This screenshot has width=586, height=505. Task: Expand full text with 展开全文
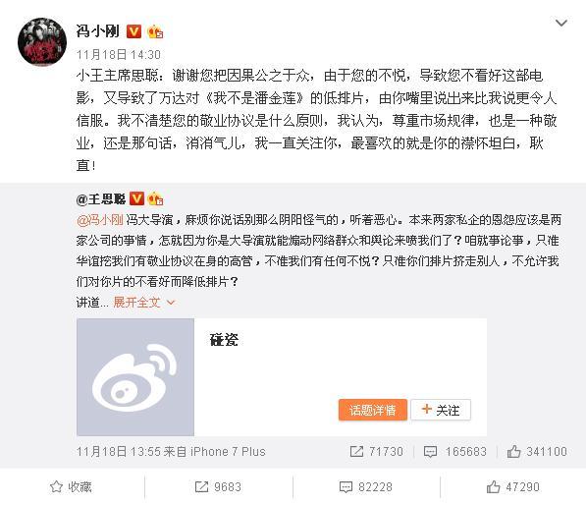[144, 303]
